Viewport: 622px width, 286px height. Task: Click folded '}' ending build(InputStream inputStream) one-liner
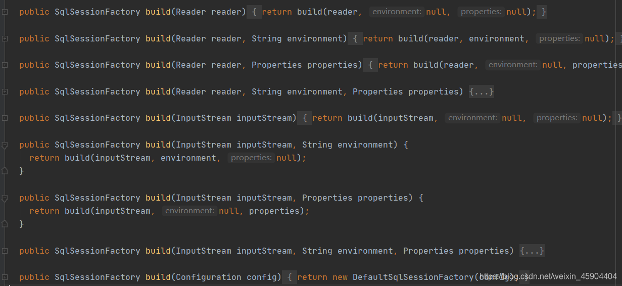(617, 118)
